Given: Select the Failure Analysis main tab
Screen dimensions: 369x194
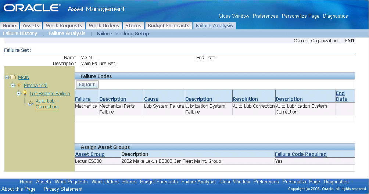Looking at the screenshot, I should (x=214, y=26).
